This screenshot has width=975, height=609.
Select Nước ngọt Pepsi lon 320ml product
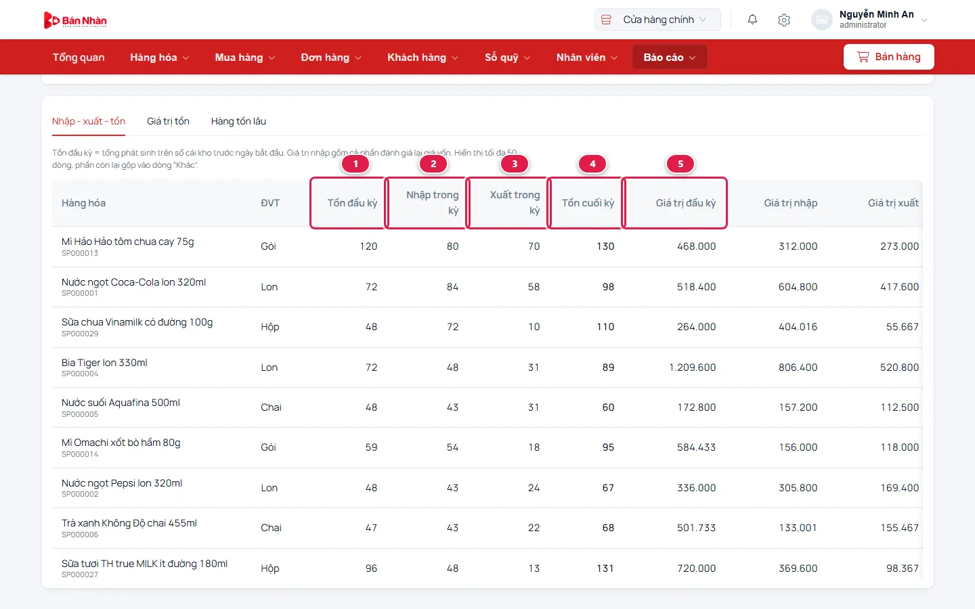[x=122, y=483]
